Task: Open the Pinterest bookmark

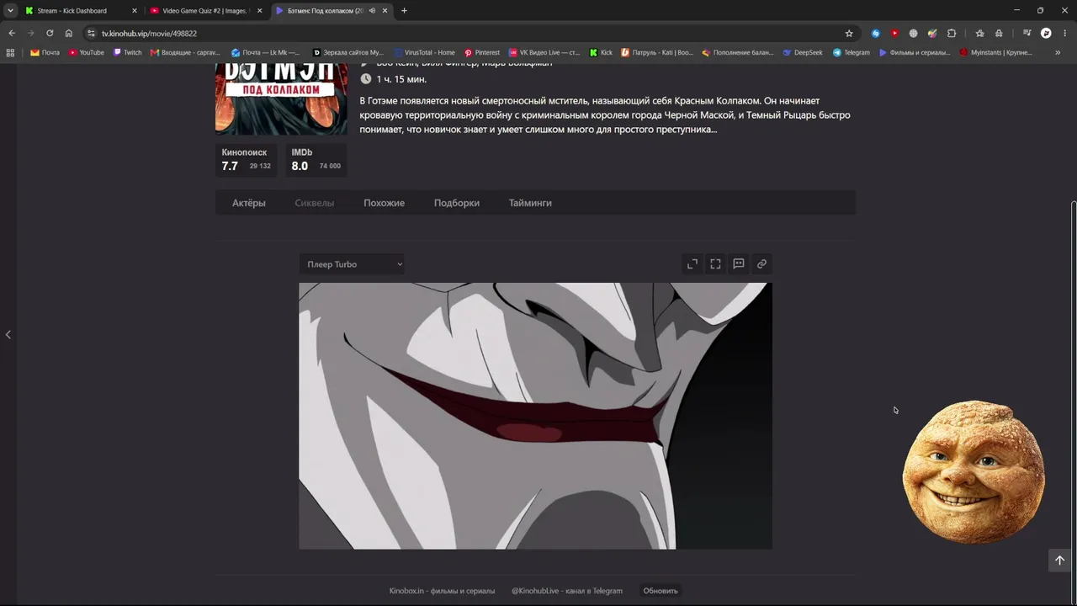Action: point(482,52)
